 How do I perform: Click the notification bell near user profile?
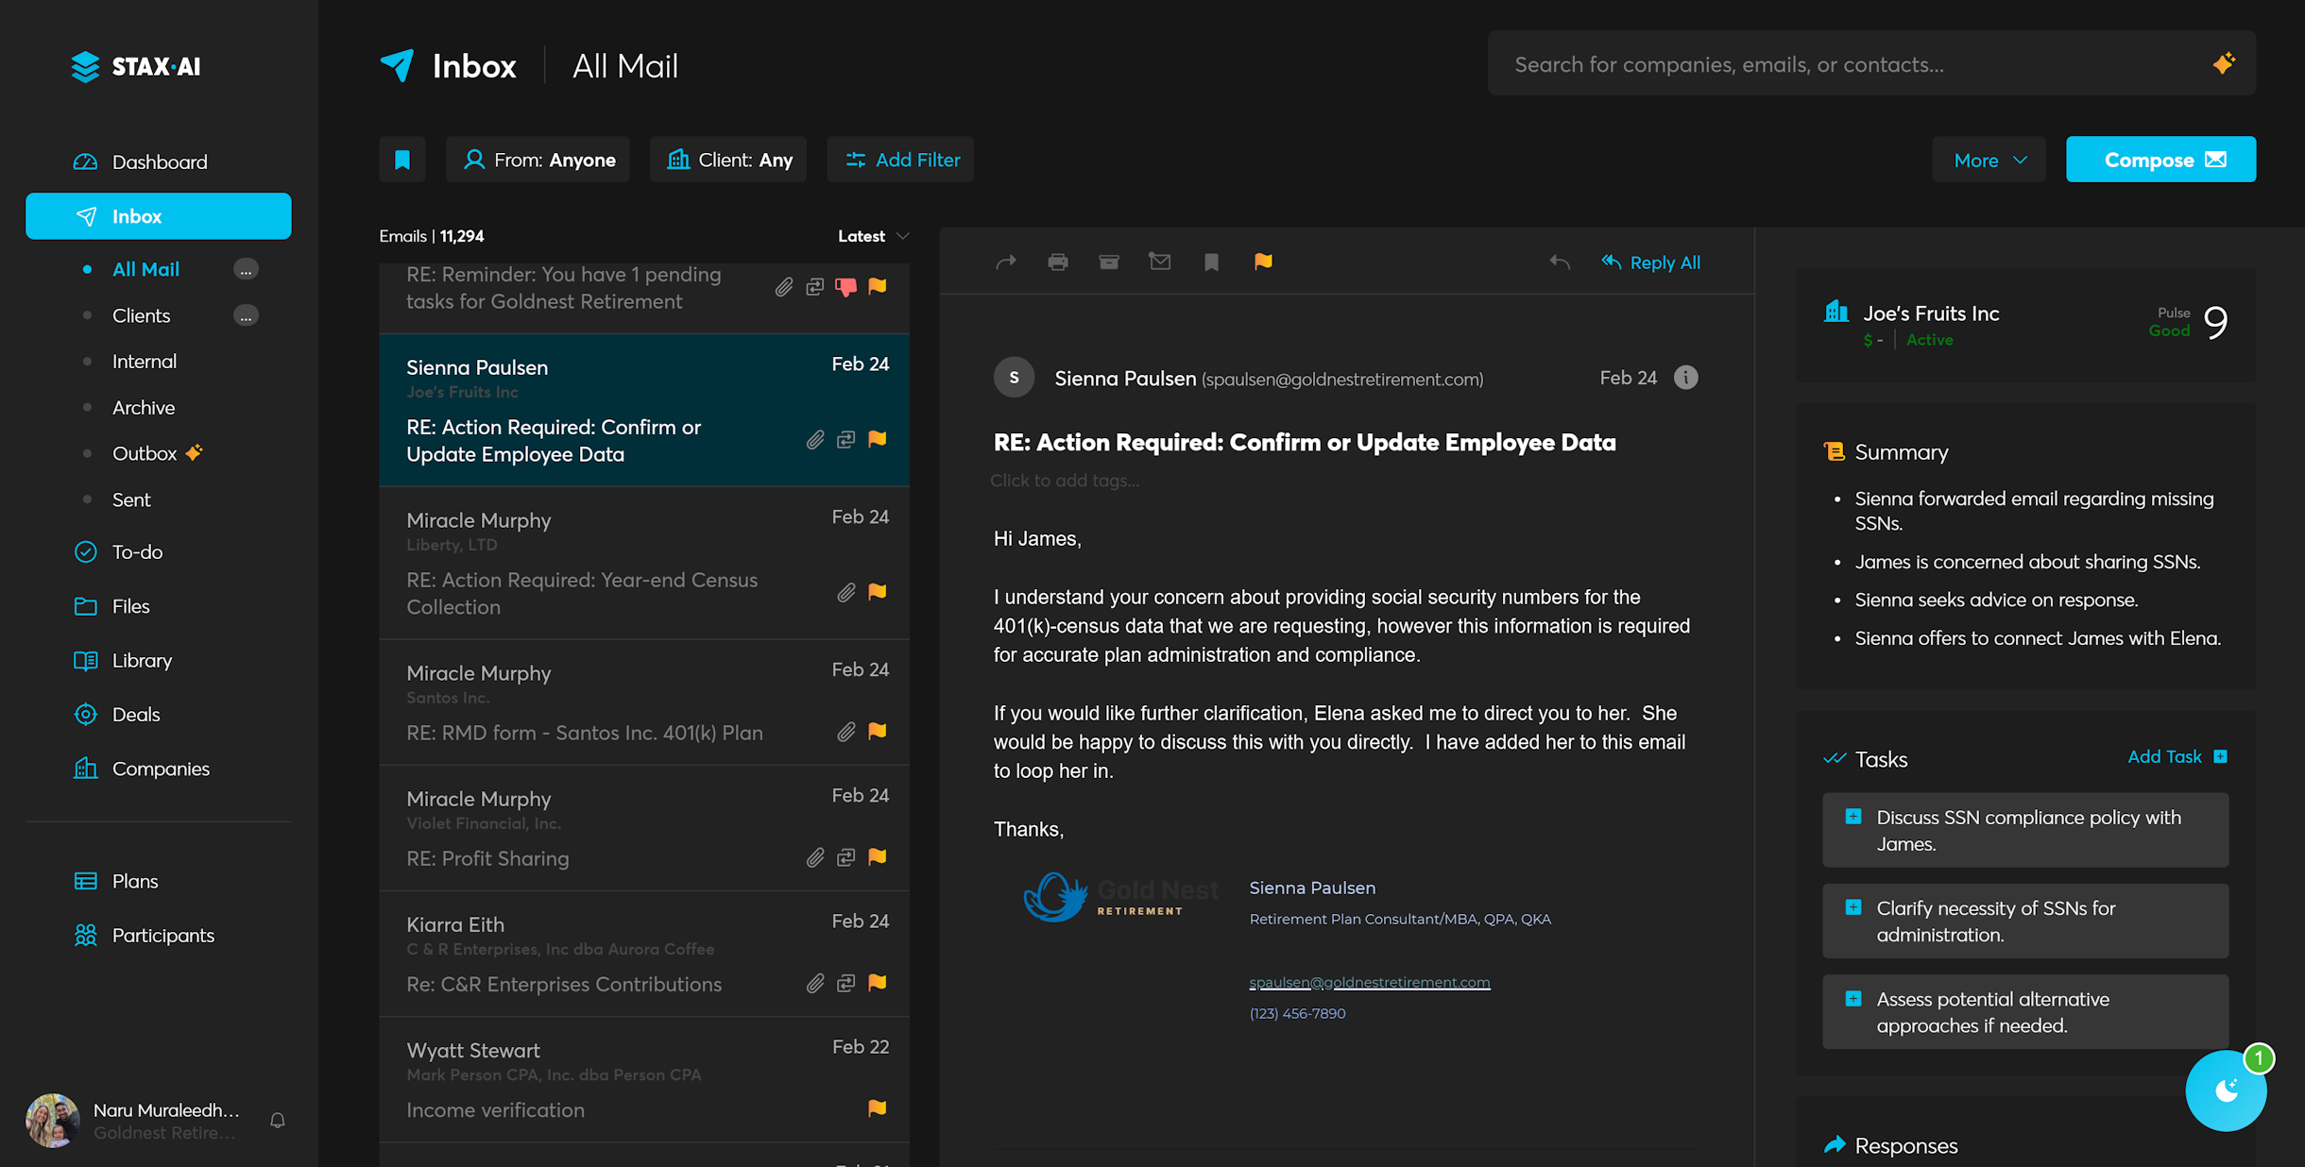(x=278, y=1121)
